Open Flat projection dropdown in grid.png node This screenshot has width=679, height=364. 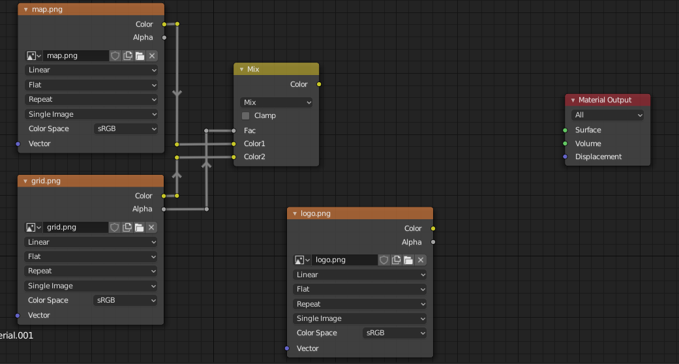pyautogui.click(x=91, y=256)
